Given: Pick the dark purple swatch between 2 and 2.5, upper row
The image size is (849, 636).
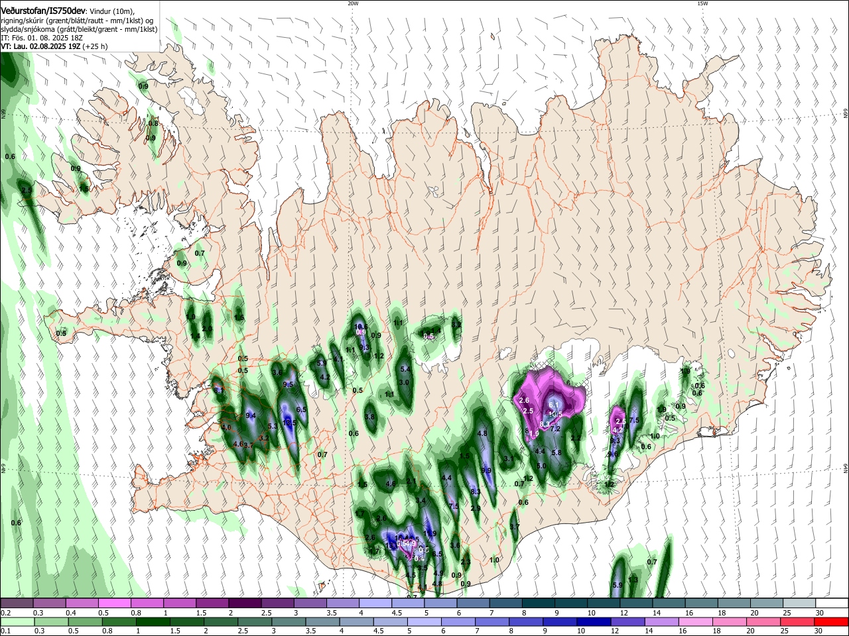Looking at the screenshot, I should pos(244,603).
